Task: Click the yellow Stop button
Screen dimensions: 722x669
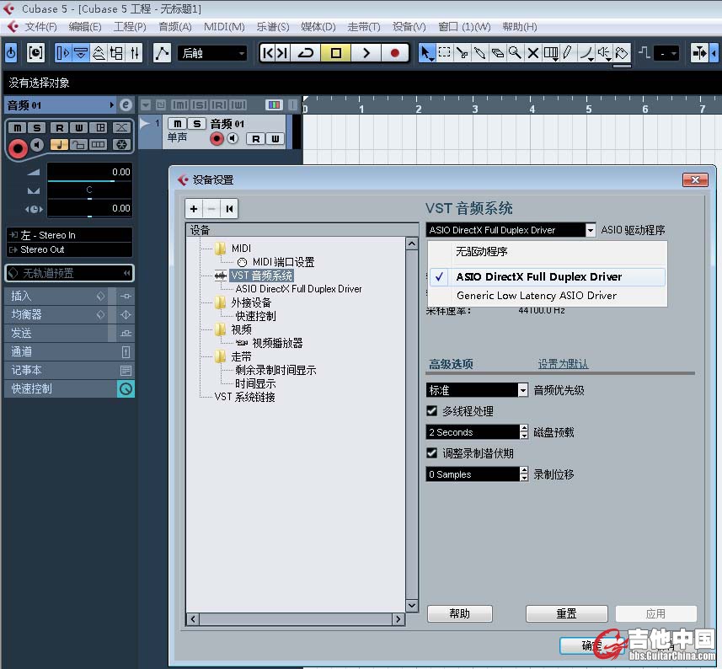Action: coord(336,53)
